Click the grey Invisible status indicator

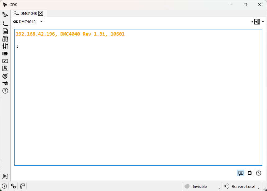(187, 186)
